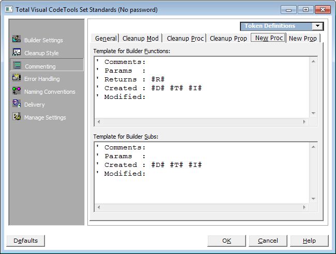This screenshot has height=254, width=336.
Task: Select the Delivery sidebar icon
Action: (17, 104)
